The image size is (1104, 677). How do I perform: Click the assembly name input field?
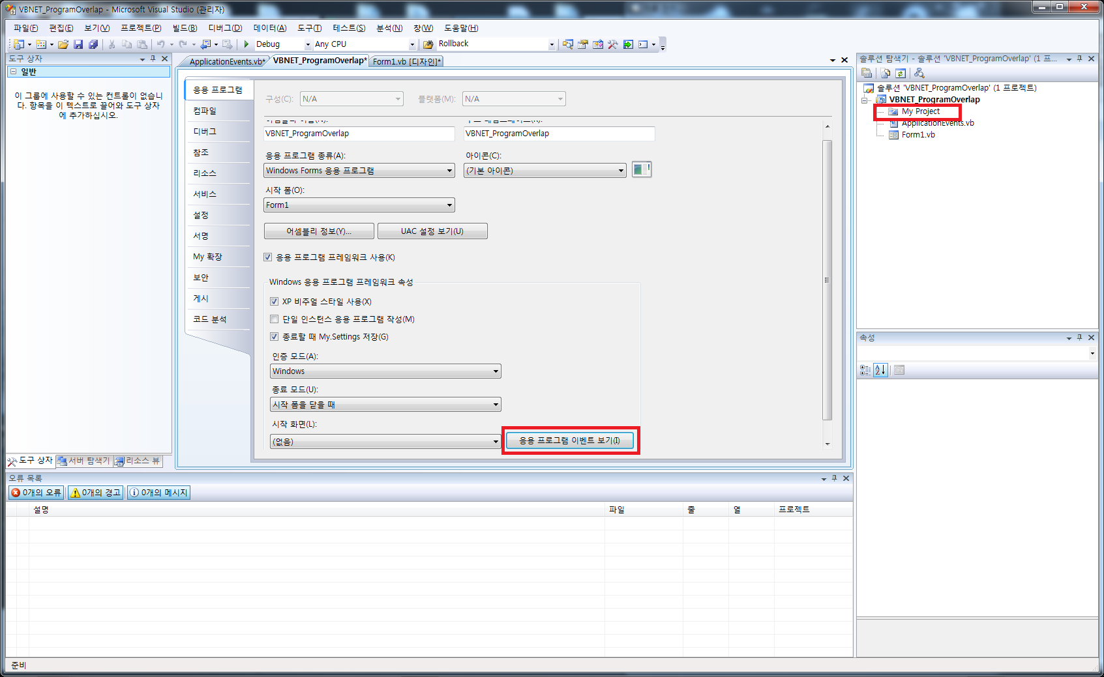[359, 134]
